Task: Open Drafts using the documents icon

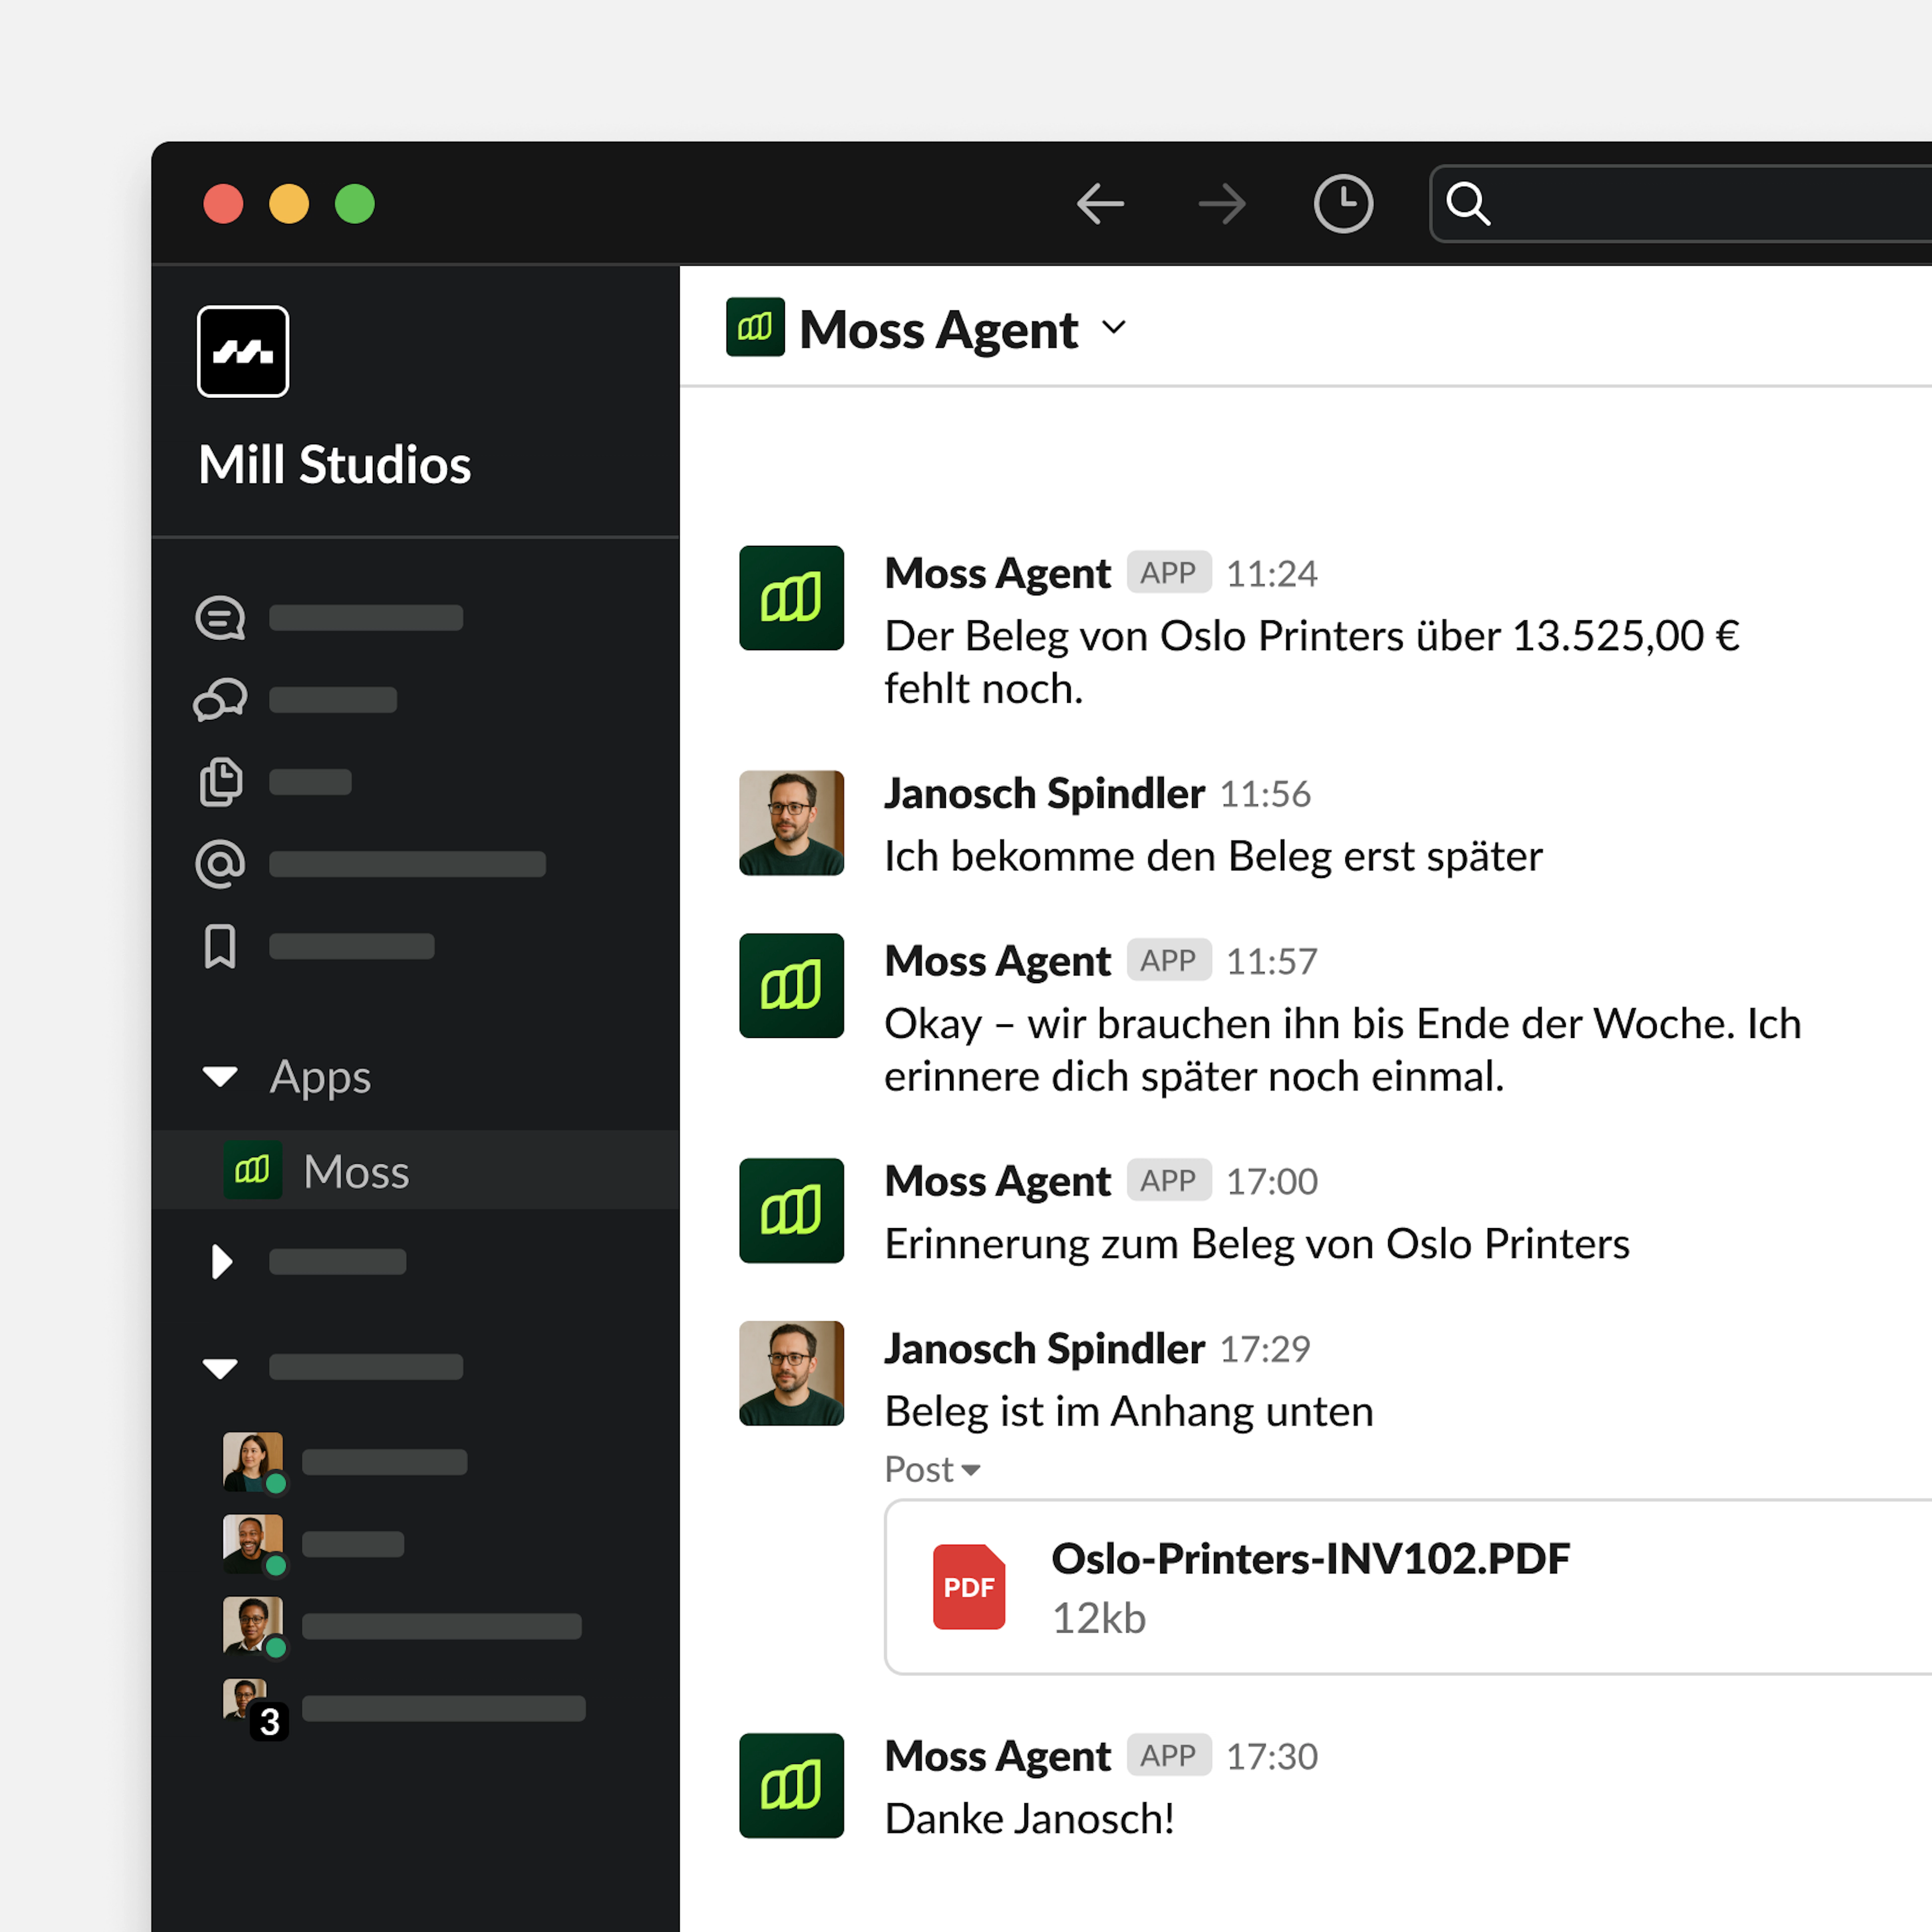Action: [x=220, y=782]
